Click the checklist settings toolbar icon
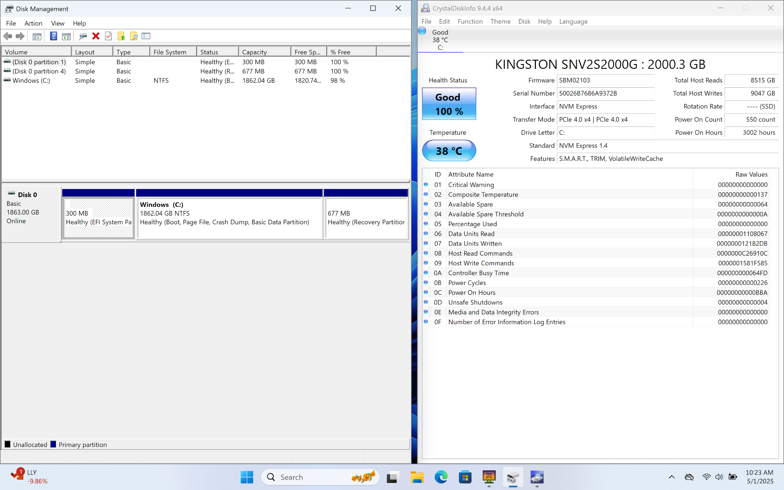This screenshot has height=490, width=784. coord(146,36)
